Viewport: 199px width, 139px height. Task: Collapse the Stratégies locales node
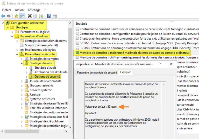[x=22, y=63]
